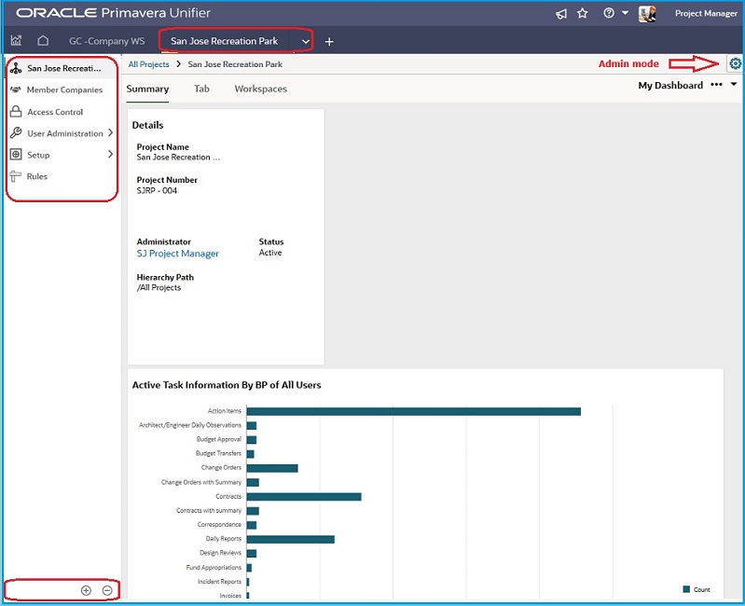
Task: Switch to GC -Company WS tab
Action: pyautogui.click(x=107, y=41)
